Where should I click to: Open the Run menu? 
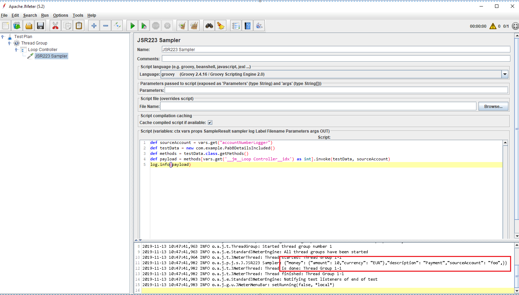pyautogui.click(x=45, y=15)
